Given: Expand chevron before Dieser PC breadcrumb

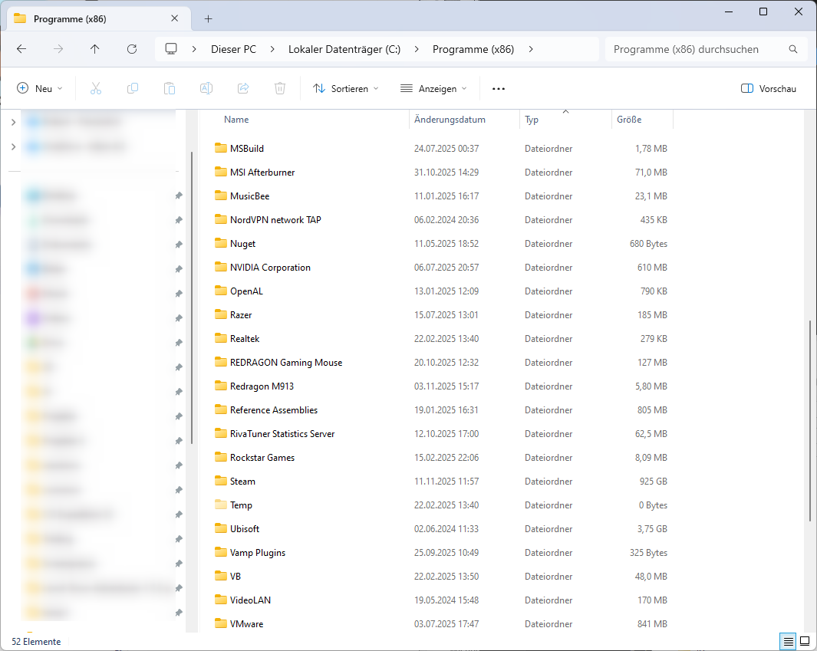Looking at the screenshot, I should tap(194, 49).
